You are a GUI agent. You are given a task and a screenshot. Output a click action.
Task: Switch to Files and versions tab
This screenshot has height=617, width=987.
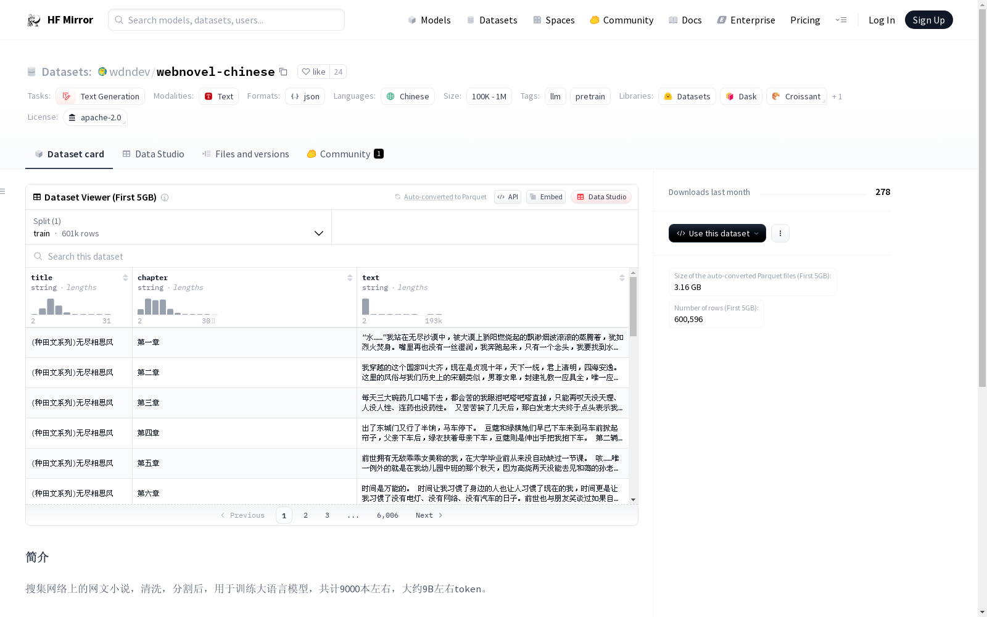[x=246, y=154]
